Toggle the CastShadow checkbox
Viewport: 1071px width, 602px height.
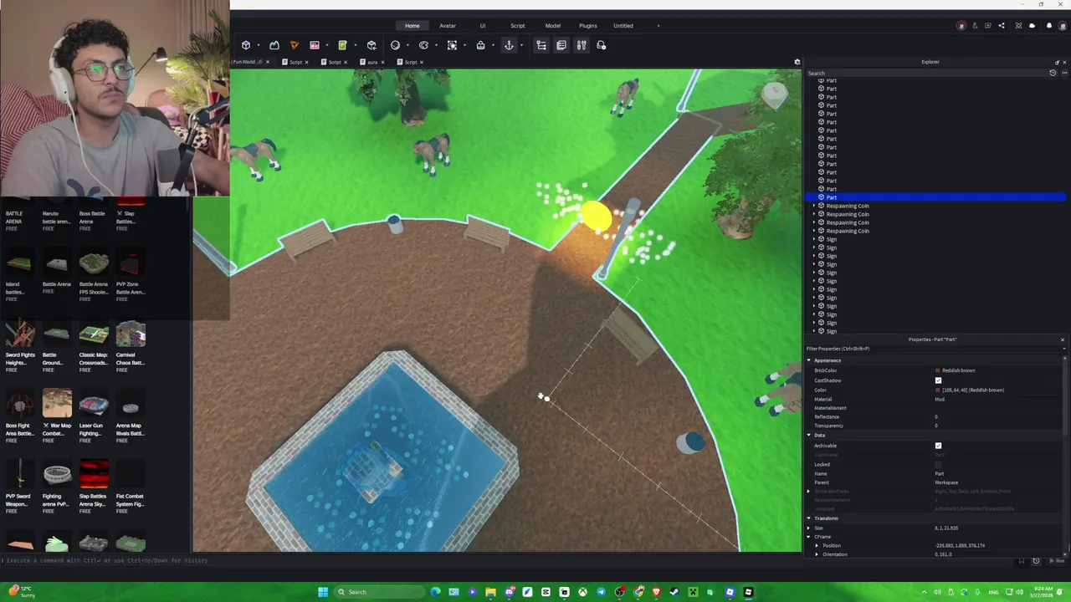938,380
